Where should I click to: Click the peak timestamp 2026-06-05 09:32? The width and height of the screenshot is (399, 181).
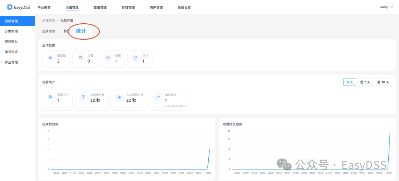pos(176,106)
